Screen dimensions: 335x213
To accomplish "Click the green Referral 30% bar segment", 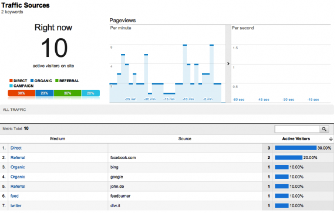I will pos(67,93).
